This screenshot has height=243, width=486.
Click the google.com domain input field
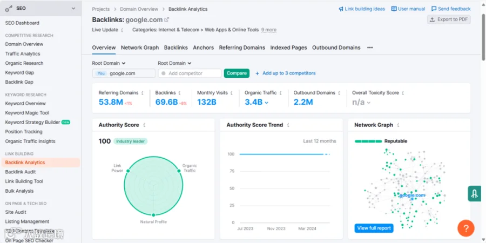pyautogui.click(x=124, y=73)
